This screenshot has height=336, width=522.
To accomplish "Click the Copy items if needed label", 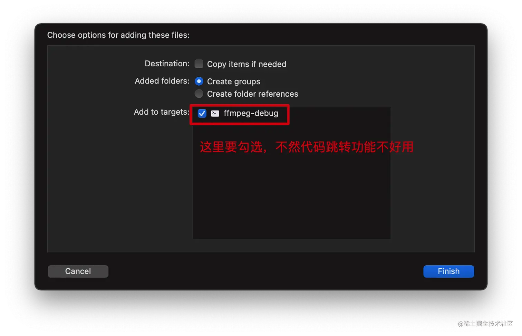I will [x=246, y=64].
